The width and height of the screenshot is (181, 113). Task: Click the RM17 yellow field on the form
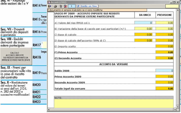point(44,45)
